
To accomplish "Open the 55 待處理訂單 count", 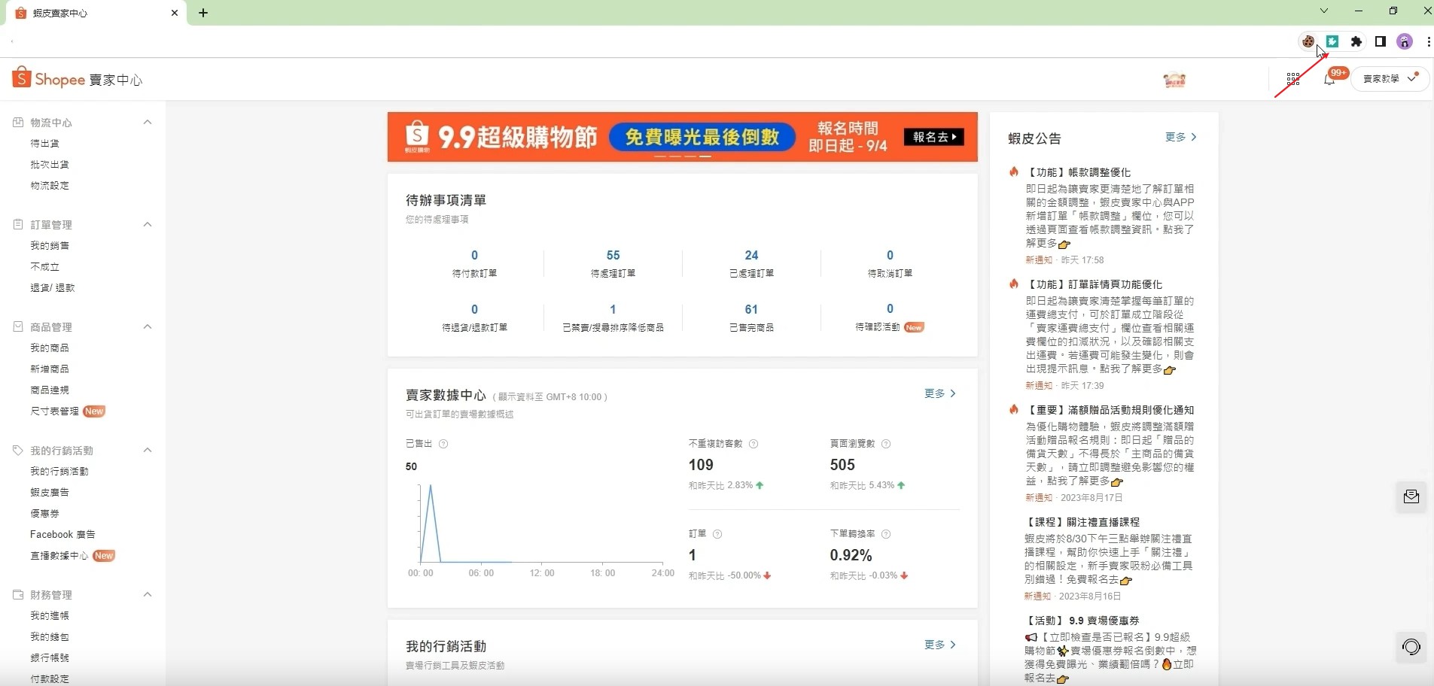I will tap(613, 256).
